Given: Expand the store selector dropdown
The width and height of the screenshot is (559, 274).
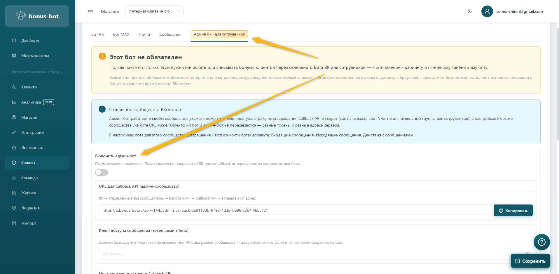Looking at the screenshot, I should [154, 11].
